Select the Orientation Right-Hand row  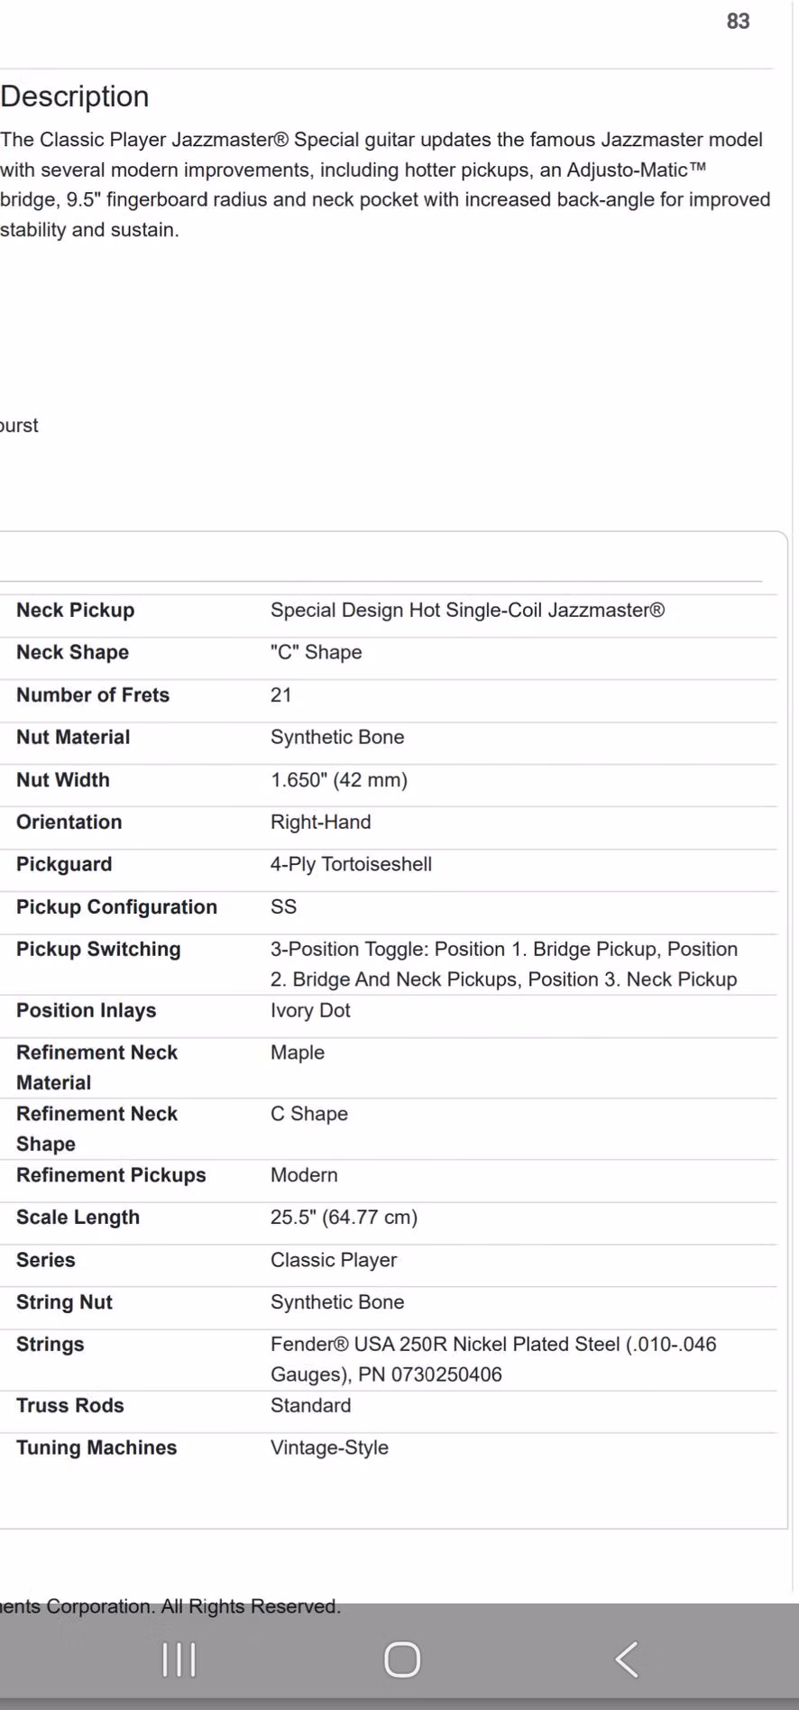click(x=389, y=823)
